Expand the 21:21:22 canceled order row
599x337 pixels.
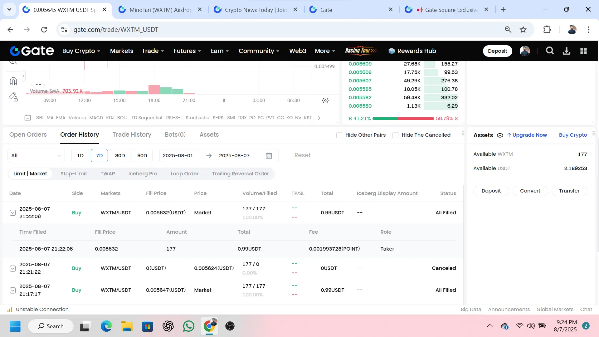tap(12, 268)
